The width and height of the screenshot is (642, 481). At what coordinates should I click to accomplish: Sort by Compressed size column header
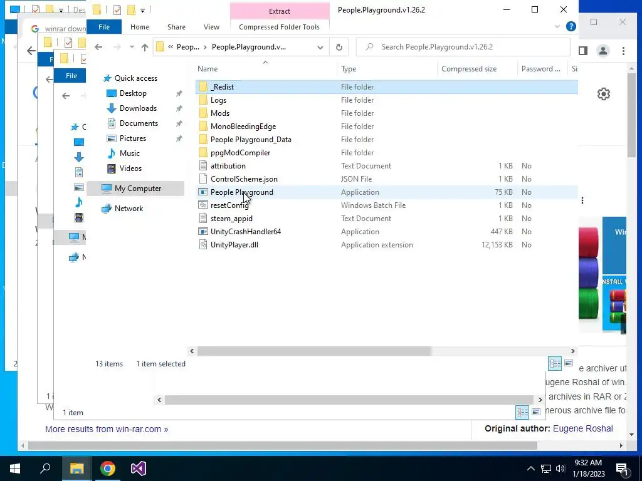coord(469,69)
